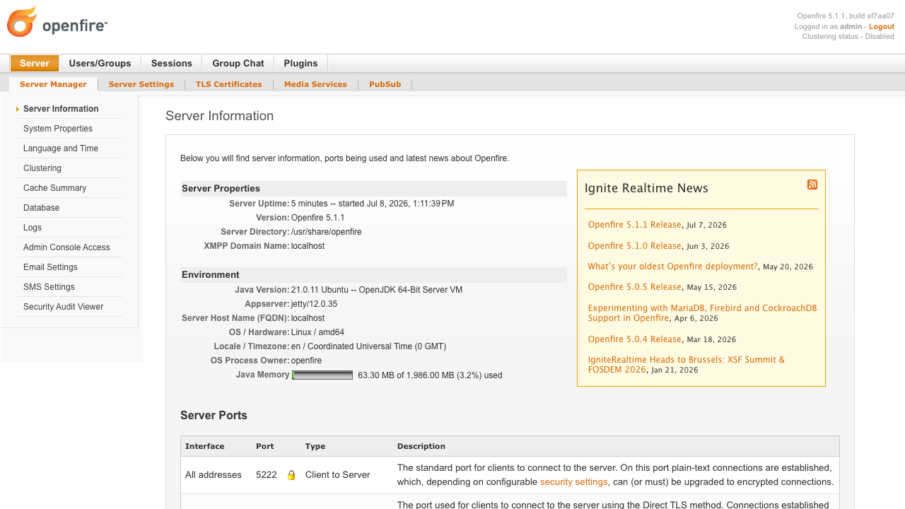The height and width of the screenshot is (509, 905).
Task: Switch to the PubSub subtab
Action: (x=385, y=84)
